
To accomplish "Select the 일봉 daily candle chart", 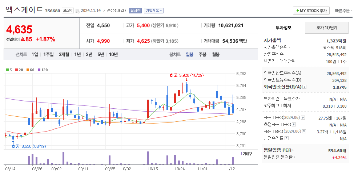I will pos(189,54).
